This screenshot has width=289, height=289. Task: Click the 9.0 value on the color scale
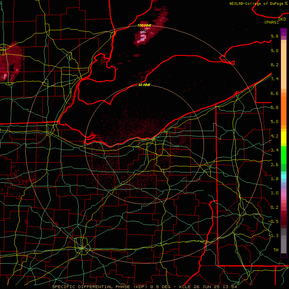click(x=275, y=50)
